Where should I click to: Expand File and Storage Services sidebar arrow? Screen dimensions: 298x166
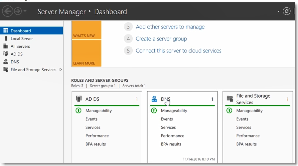61,70
